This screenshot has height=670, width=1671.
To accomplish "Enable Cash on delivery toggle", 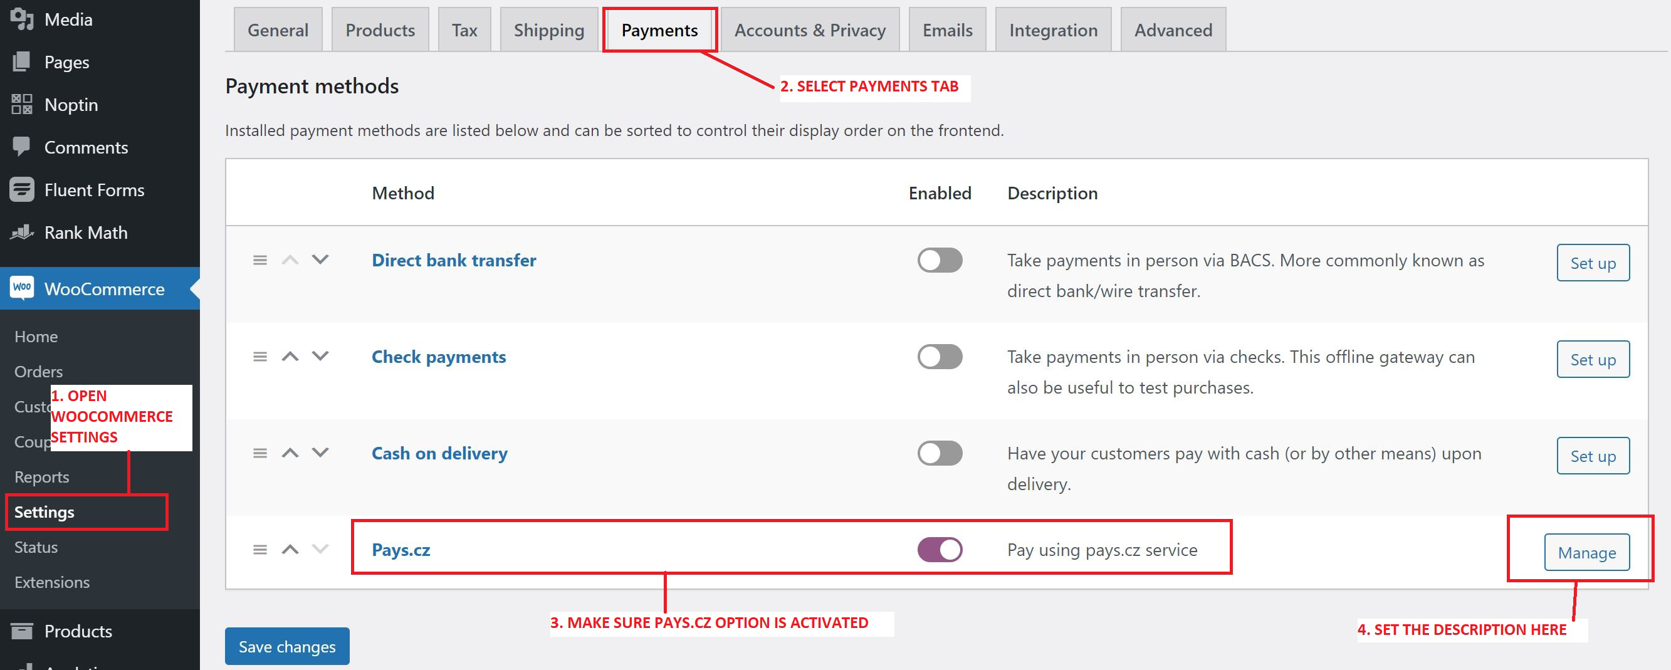I will point(940,453).
